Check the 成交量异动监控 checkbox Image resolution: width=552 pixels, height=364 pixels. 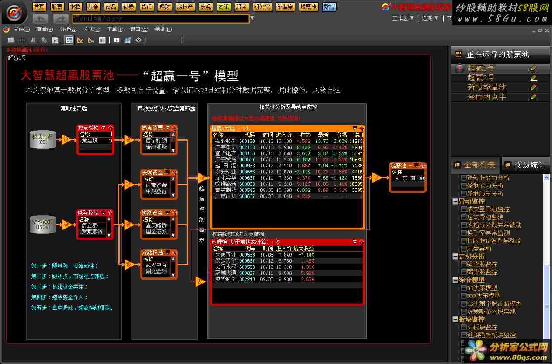pos(464,209)
